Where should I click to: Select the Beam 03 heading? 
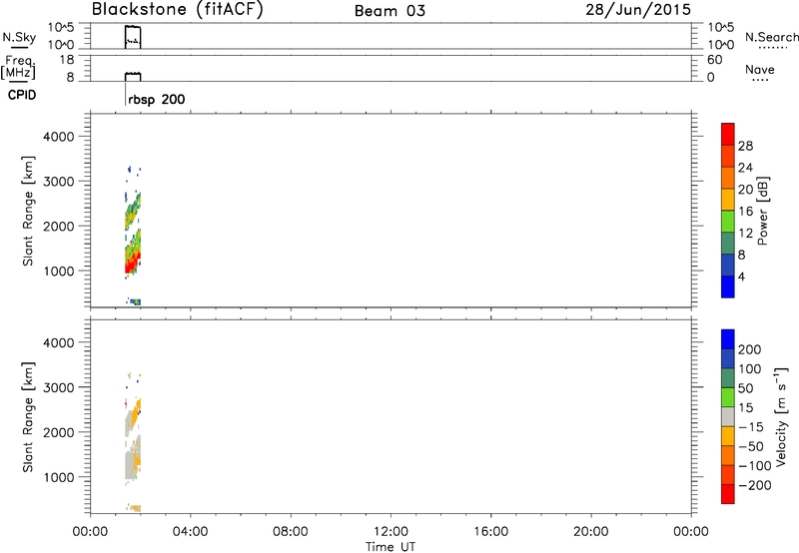click(x=390, y=11)
